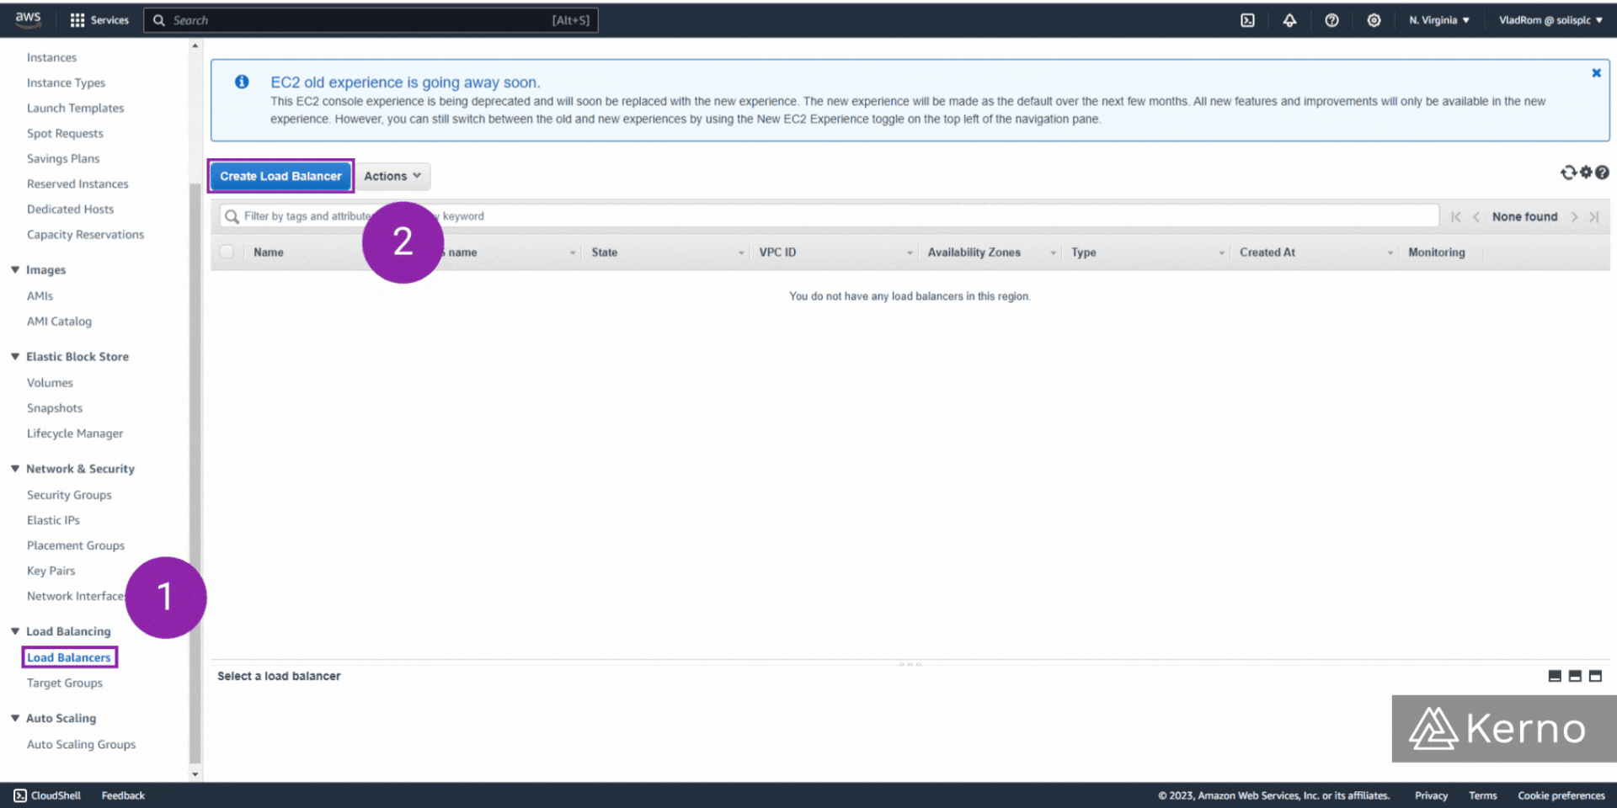This screenshot has height=808, width=1617.
Task: Focus the top AWS search box
Action: [371, 20]
